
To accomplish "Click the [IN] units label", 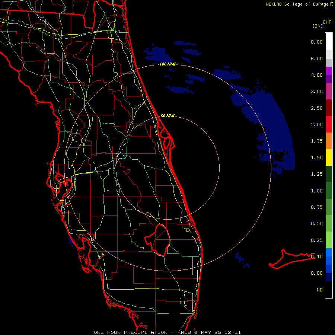I will coord(318,26).
